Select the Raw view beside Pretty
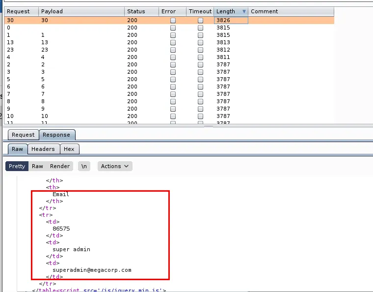This screenshot has height=292, width=373. [x=37, y=166]
